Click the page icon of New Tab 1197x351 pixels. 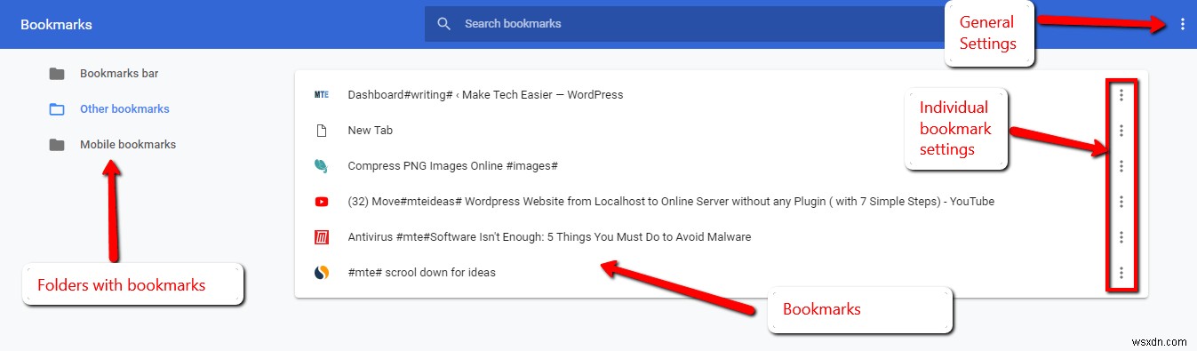(x=322, y=131)
